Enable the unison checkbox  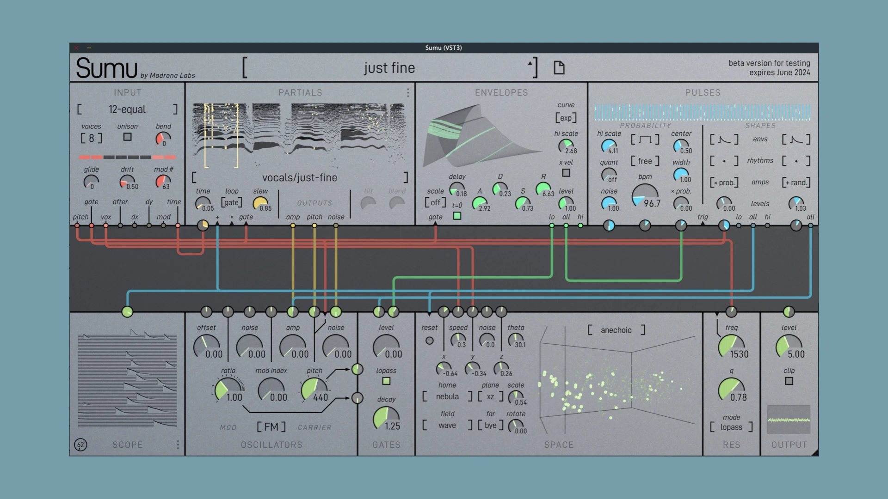tap(127, 137)
